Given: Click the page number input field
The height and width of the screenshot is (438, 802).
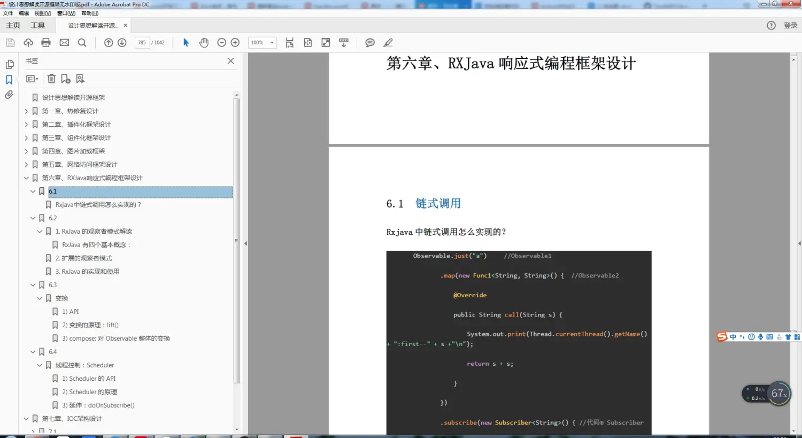Looking at the screenshot, I should (142, 43).
